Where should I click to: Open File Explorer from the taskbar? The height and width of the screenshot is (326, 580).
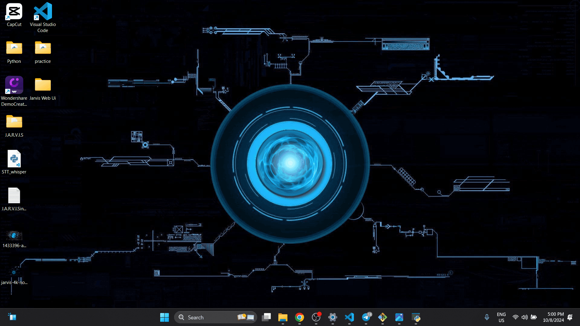pos(283,317)
